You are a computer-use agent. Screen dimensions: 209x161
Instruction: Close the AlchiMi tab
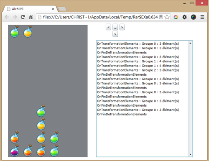(53, 9)
